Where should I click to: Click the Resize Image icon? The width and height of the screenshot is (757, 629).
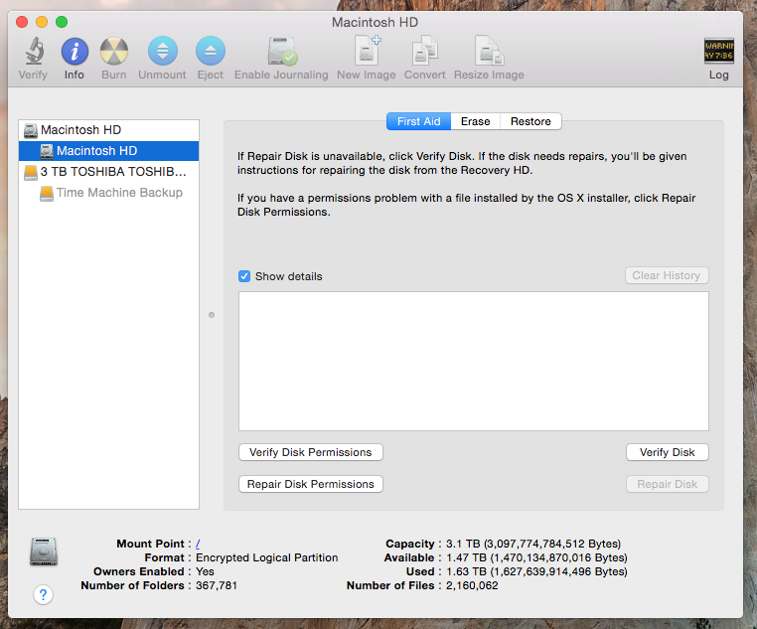click(x=489, y=51)
